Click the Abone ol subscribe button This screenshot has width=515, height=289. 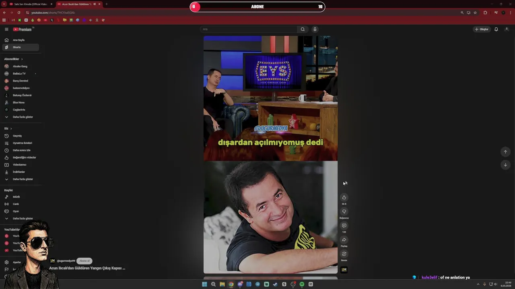(84, 261)
